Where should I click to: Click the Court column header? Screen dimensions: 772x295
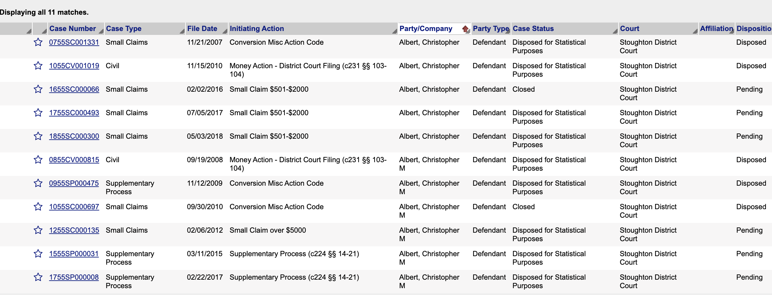pos(629,29)
